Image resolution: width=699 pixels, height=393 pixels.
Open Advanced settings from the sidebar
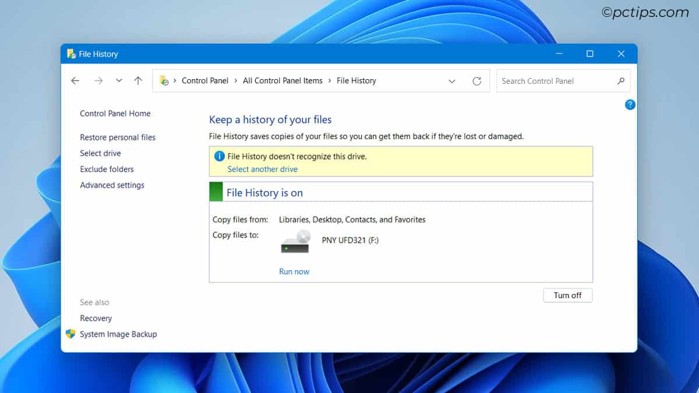(x=112, y=185)
